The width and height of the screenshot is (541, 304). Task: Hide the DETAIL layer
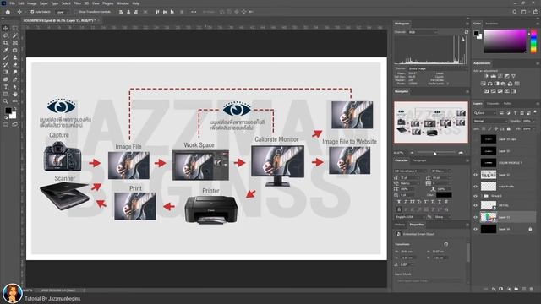click(475, 205)
